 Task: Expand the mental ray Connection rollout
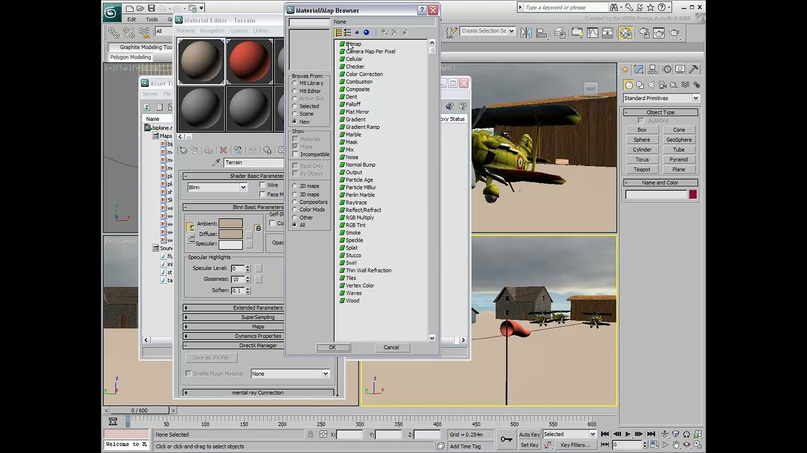click(x=258, y=393)
